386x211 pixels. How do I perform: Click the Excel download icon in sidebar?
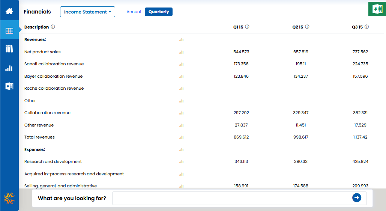[9, 86]
